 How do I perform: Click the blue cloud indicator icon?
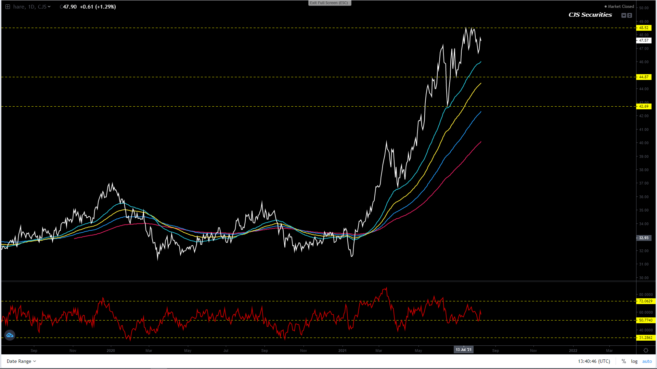tap(10, 335)
